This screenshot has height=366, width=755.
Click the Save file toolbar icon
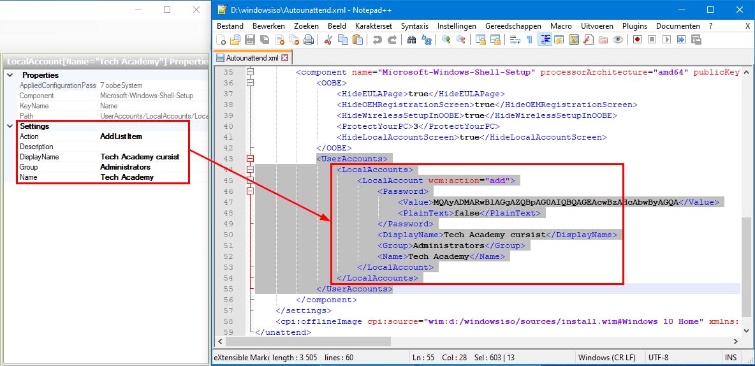[x=250, y=40]
